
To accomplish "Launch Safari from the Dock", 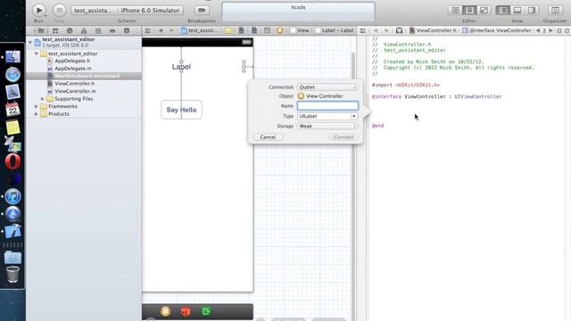I will pos(12,74).
